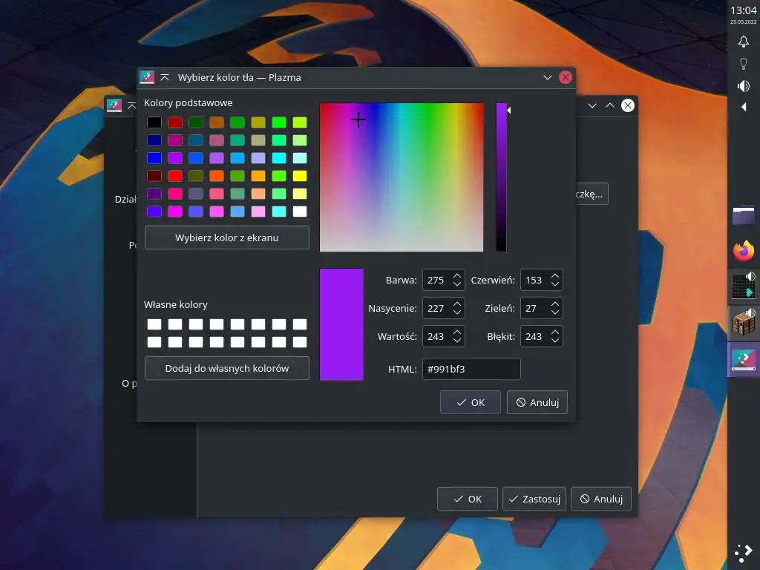Screen dimensions: 760x570
Task: Expand hidden tray icons arrow
Action: coord(744,107)
